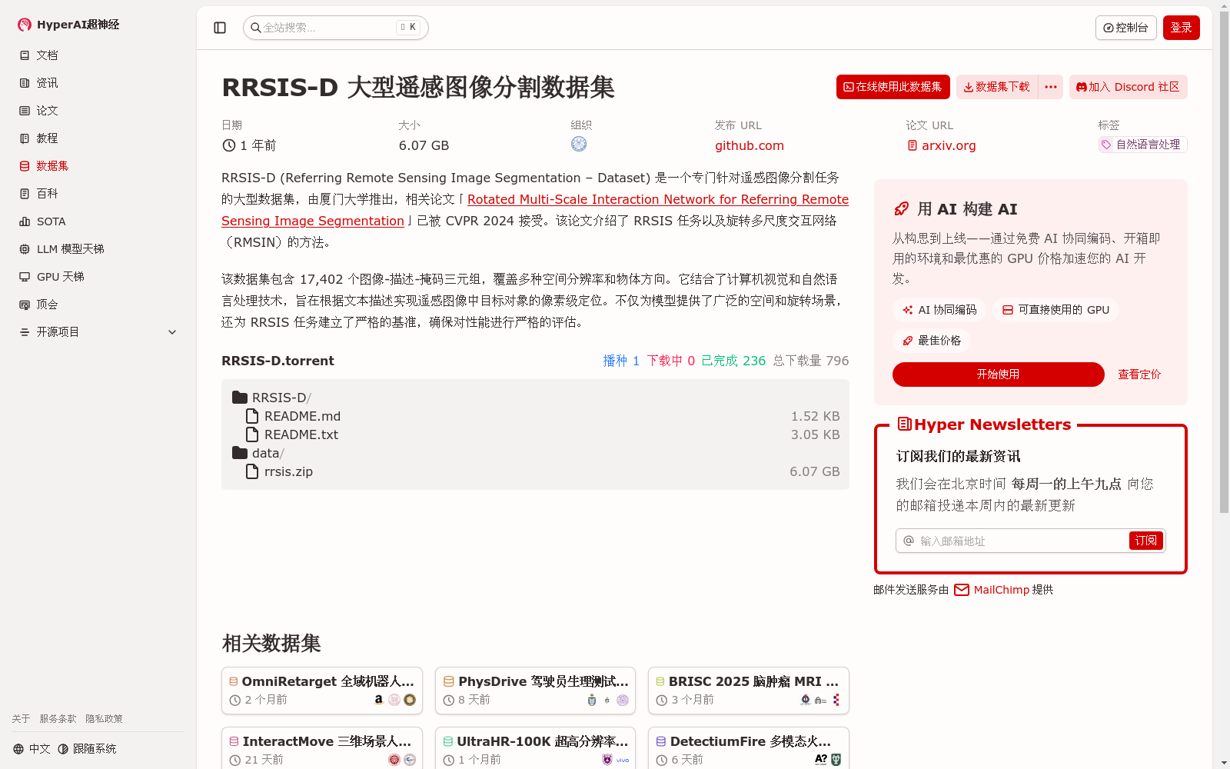This screenshot has width=1230, height=769.
Task: Toggle the sidebar collapse button
Action: coord(219,27)
